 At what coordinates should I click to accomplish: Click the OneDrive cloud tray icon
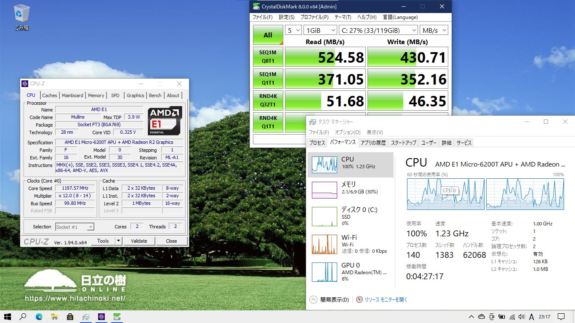482,317
